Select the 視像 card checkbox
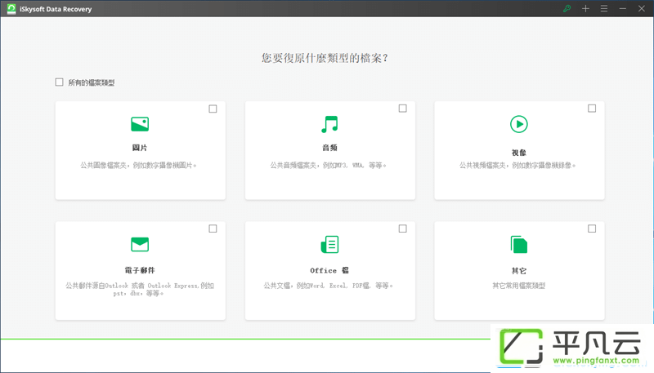The height and width of the screenshot is (373, 654). (x=592, y=109)
